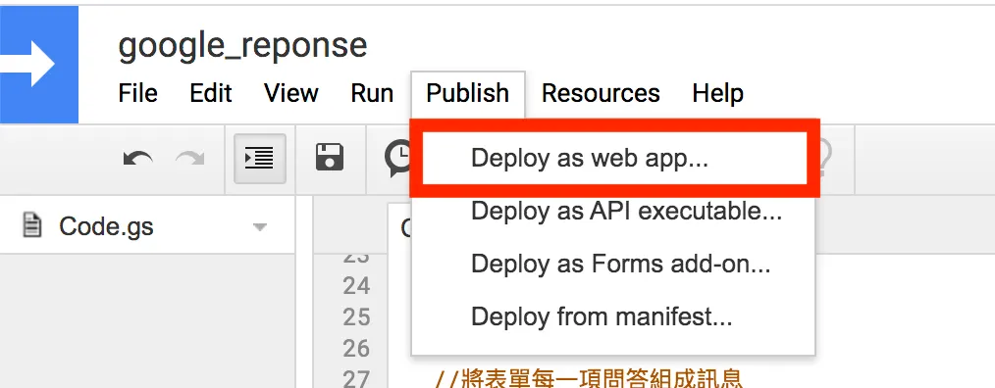Open the Edit menu
This screenshot has height=388, width=995.
(x=211, y=93)
